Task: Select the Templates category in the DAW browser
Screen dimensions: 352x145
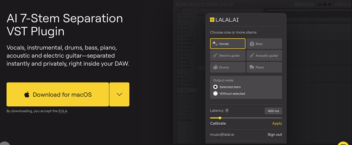Action: point(185,67)
